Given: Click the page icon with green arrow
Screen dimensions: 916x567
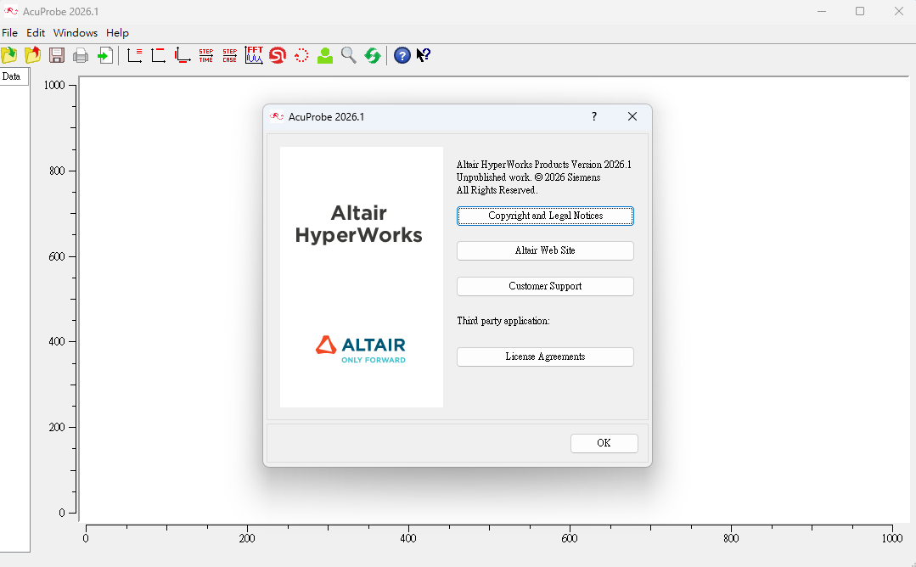Looking at the screenshot, I should click(105, 55).
